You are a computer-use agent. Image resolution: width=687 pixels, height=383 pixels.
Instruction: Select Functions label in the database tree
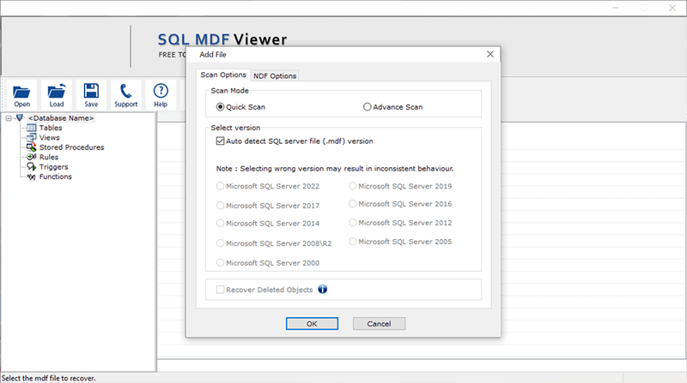[56, 177]
